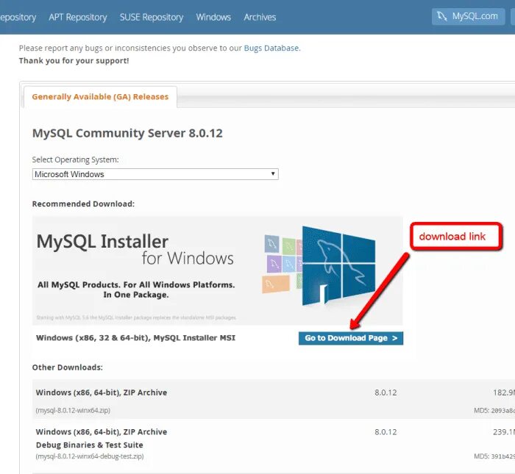Screen dimensions: 515x474
Task: Select 'MySQL Community Server 8.0.12' heading
Action: (x=127, y=133)
